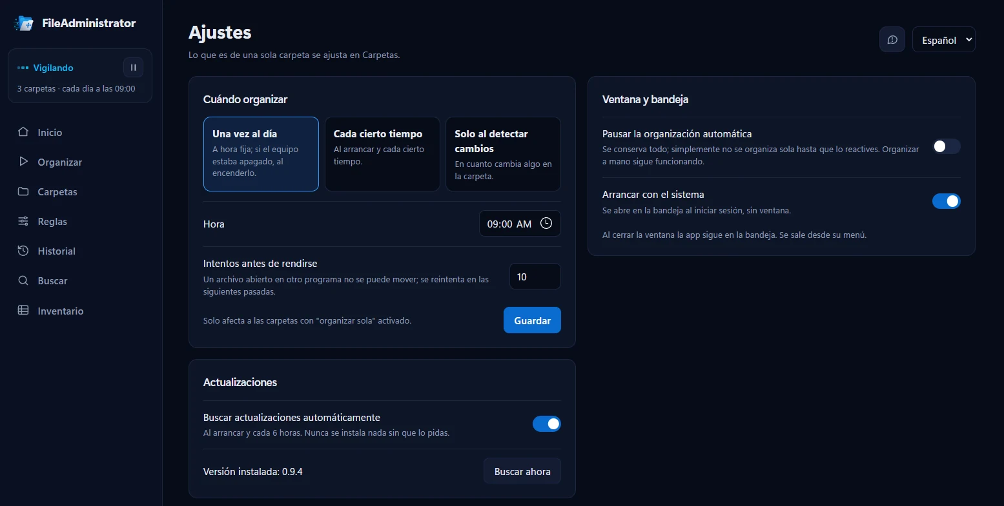
Task: Click the Reglas sliders icon
Action: (x=23, y=221)
